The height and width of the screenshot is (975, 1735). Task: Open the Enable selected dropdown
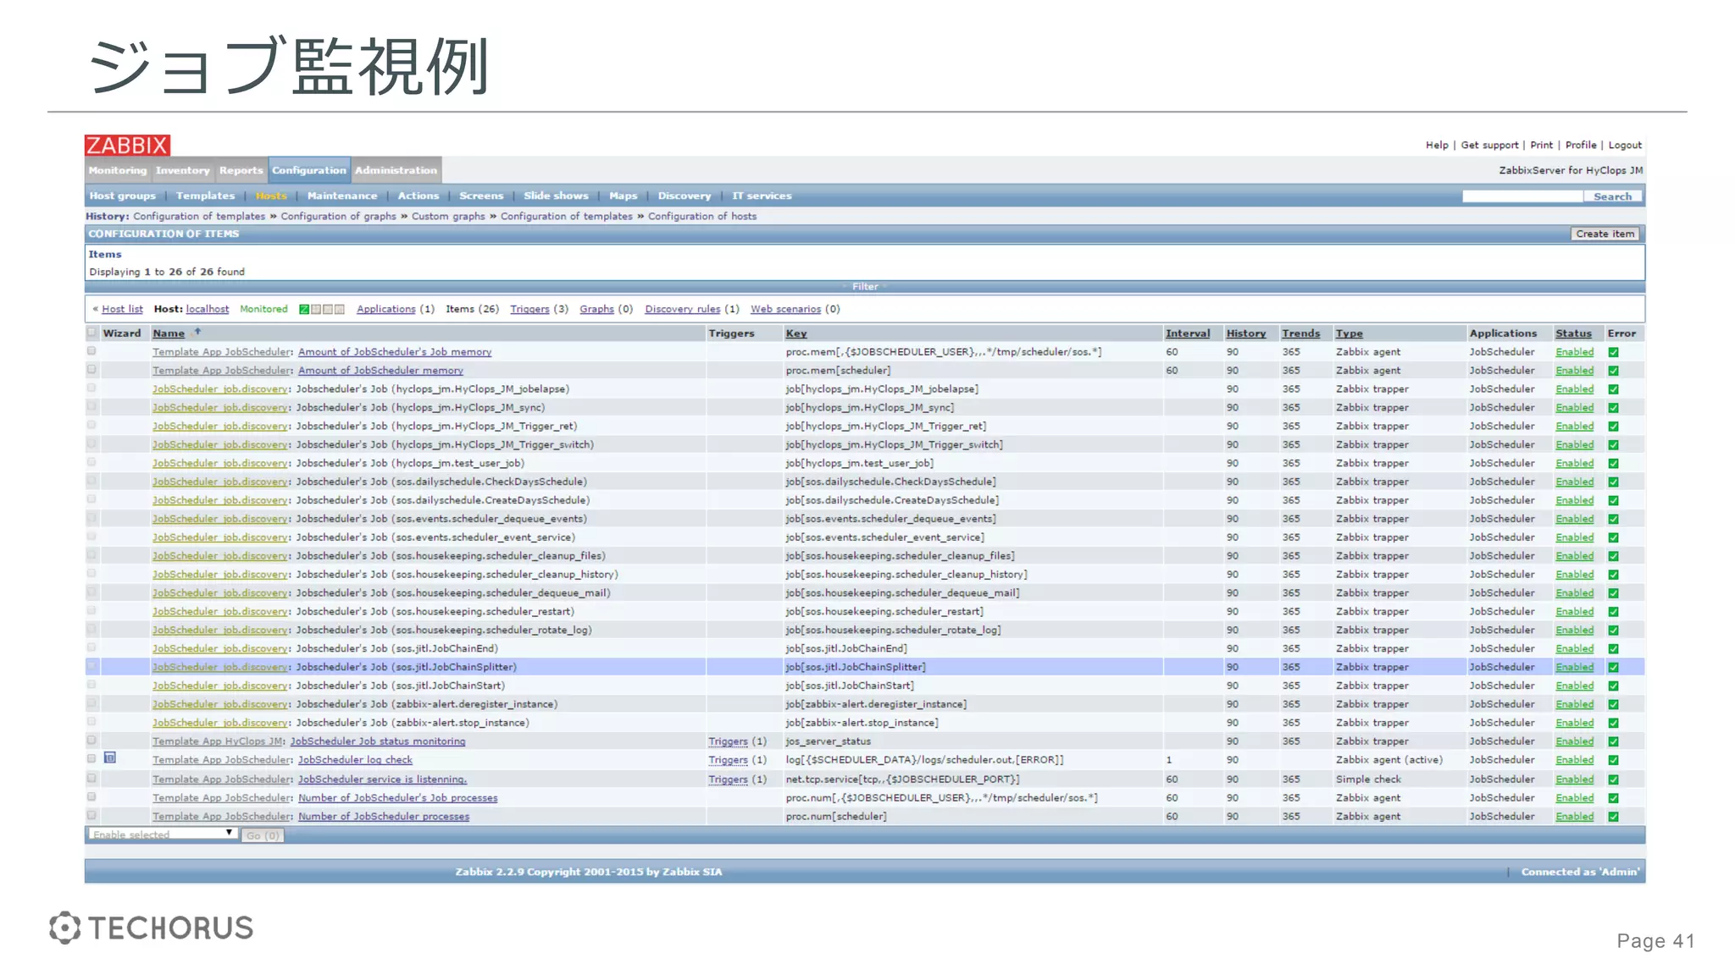161,835
